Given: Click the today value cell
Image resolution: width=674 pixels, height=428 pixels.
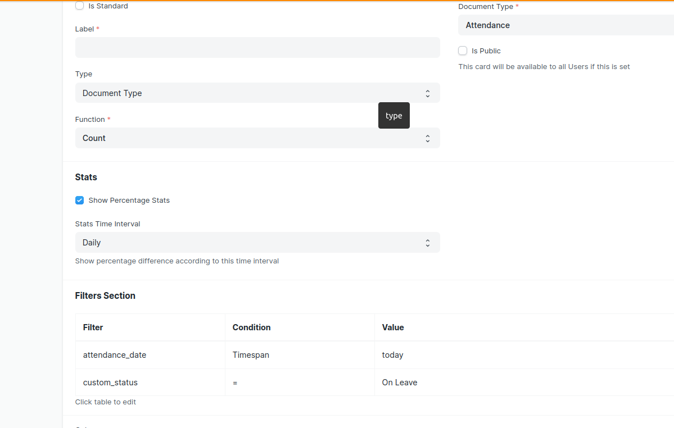Looking at the screenshot, I should tap(524, 355).
